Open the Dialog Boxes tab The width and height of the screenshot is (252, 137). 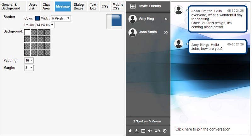click(x=78, y=6)
